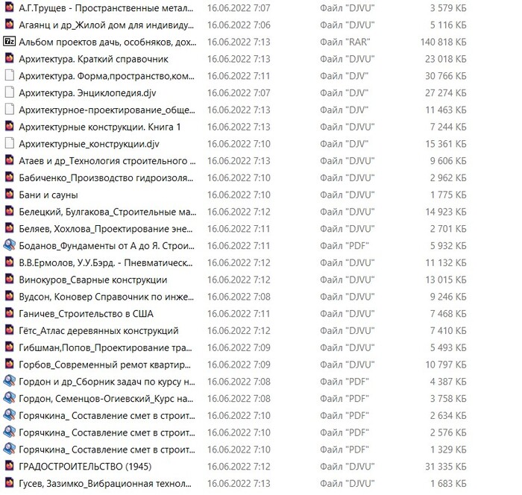The image size is (522, 495).
Task: Click PDF icon of the 2 634 КБ Горячкина file
Action: click(x=9, y=414)
